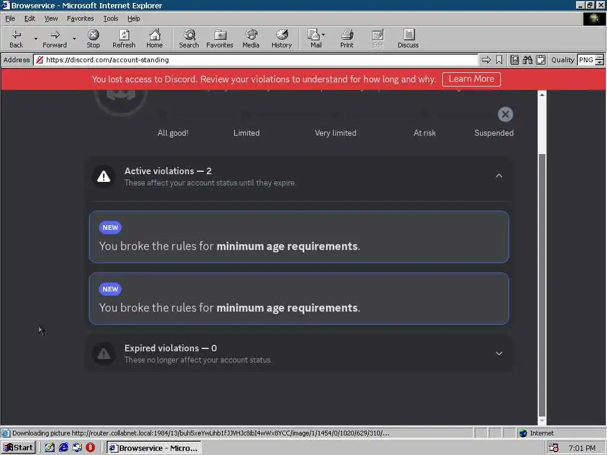This screenshot has width=607, height=455.
Task: Open the Quality PNG dropdown
Action: coord(599,60)
